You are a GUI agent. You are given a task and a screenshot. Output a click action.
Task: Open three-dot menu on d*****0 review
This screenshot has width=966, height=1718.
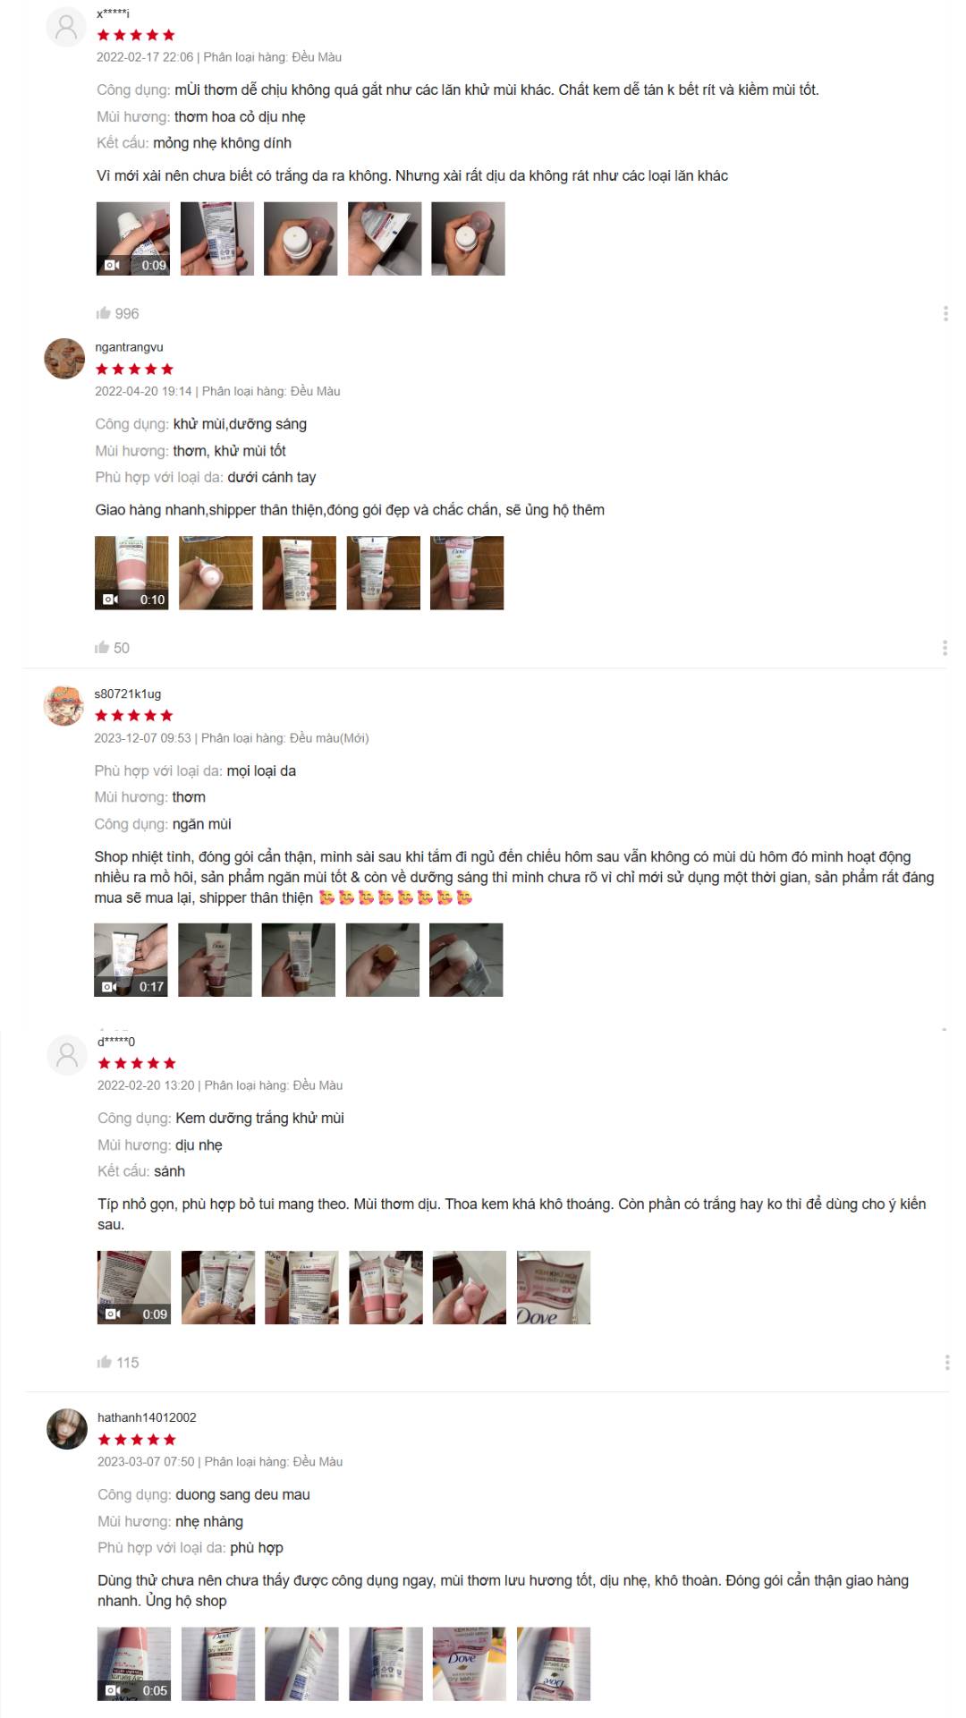tap(946, 1362)
